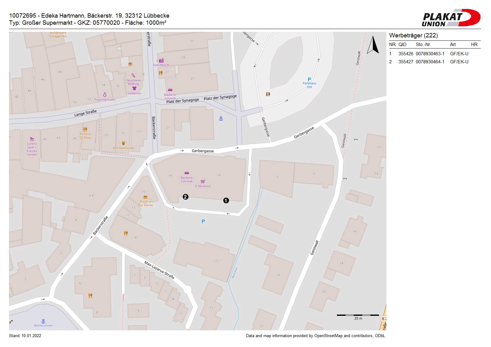Screen dimensions: 491x347
Task: Select the E-Neukauf shopping cart icon
Action: click(x=203, y=182)
